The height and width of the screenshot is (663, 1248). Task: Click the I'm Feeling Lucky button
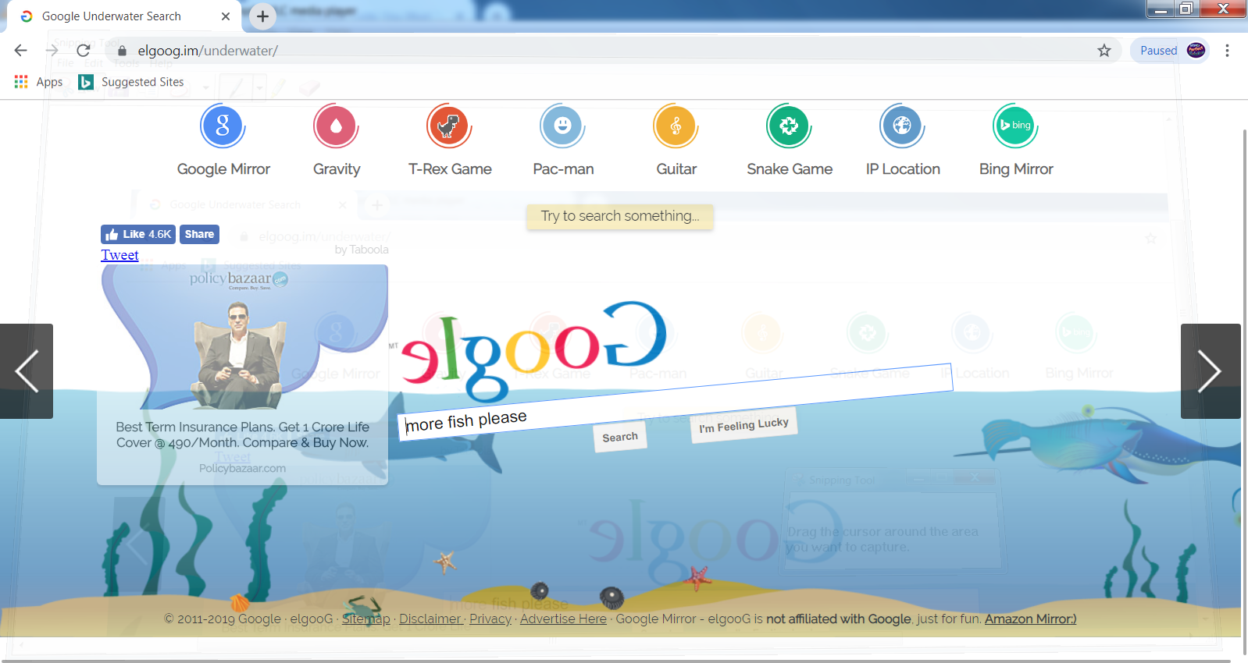coord(743,425)
